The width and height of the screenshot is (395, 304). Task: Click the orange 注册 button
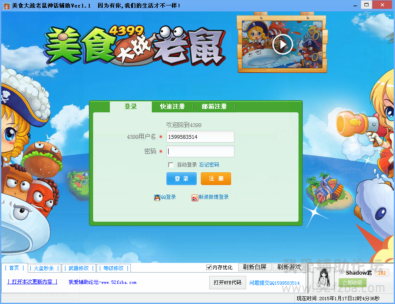coord(216,179)
